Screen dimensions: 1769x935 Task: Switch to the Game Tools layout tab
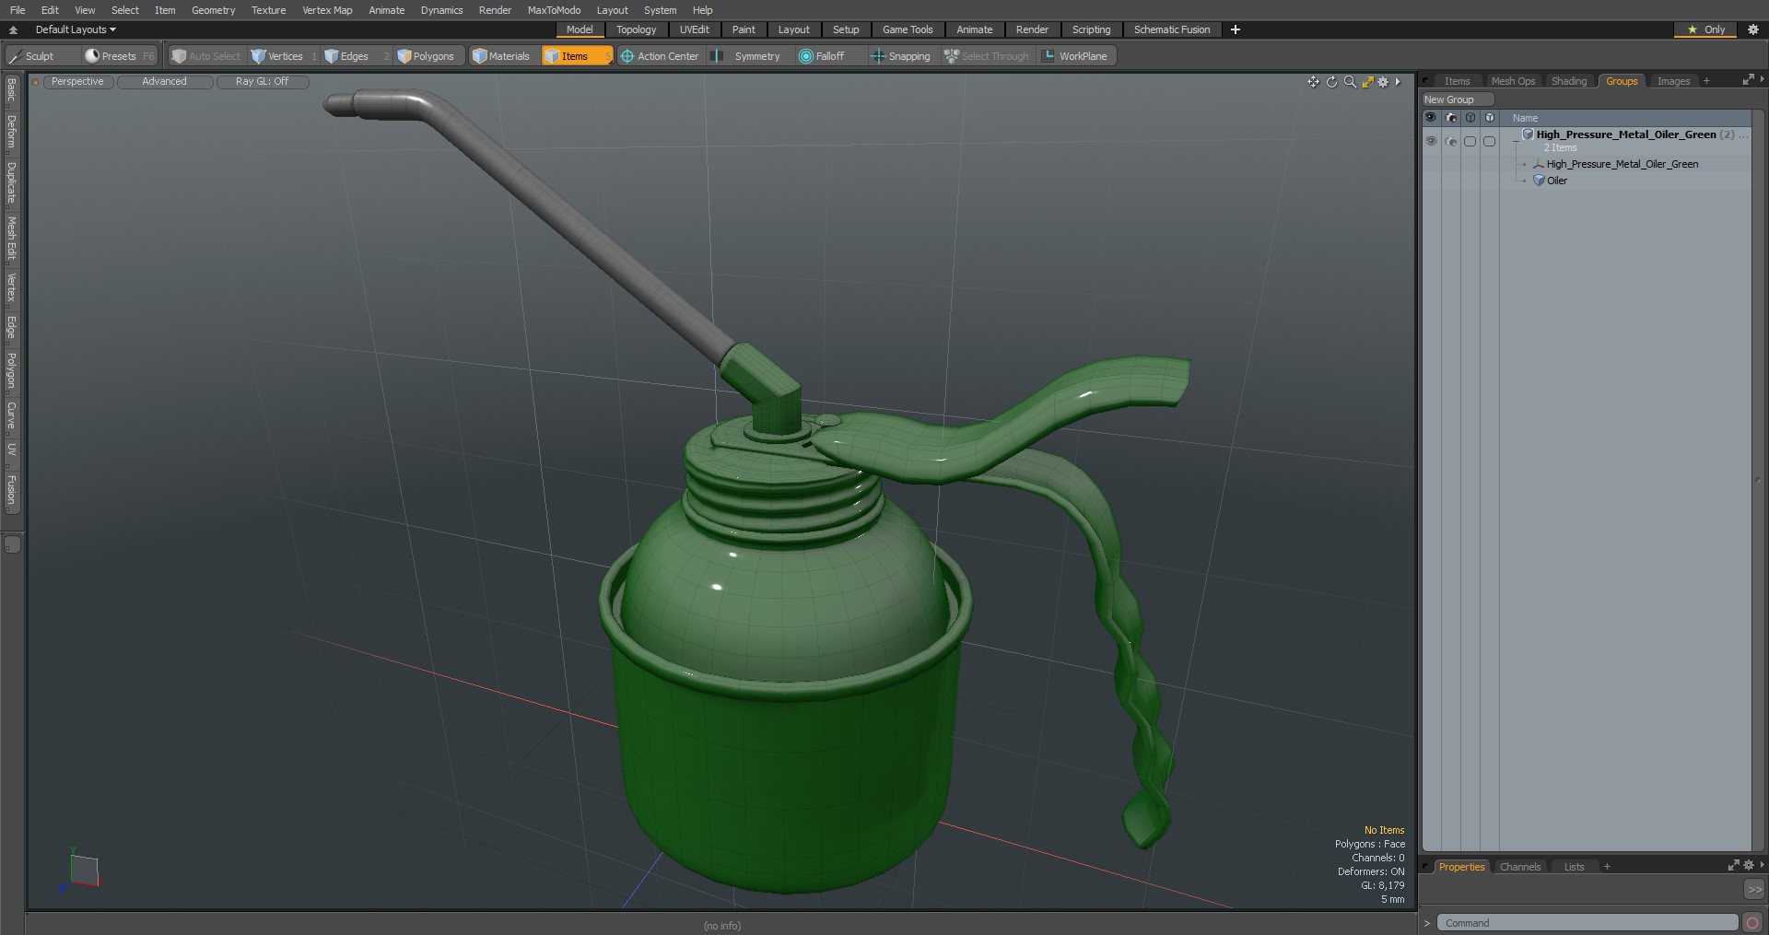(x=908, y=29)
